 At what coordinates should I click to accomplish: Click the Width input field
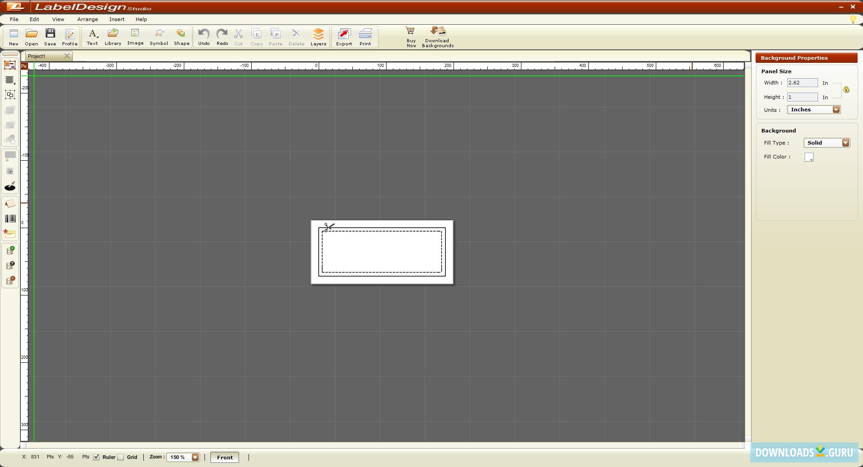pos(802,83)
